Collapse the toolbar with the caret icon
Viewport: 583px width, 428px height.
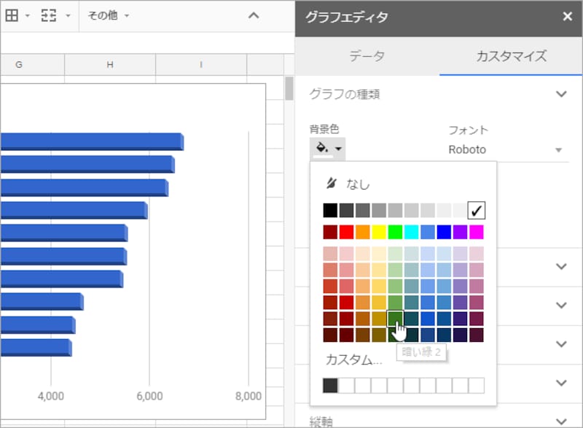[x=254, y=15]
